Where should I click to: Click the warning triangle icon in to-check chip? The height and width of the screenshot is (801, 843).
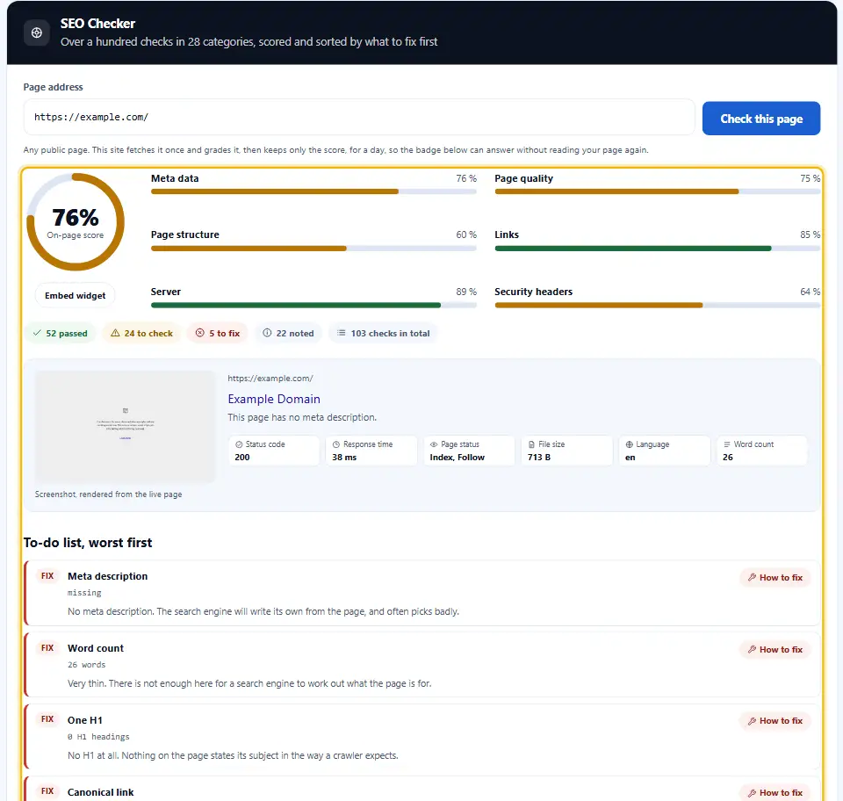click(x=115, y=333)
